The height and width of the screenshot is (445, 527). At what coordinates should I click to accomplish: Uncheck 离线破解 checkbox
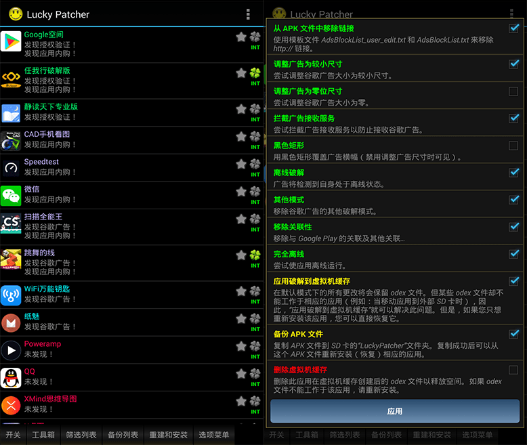pos(513,173)
